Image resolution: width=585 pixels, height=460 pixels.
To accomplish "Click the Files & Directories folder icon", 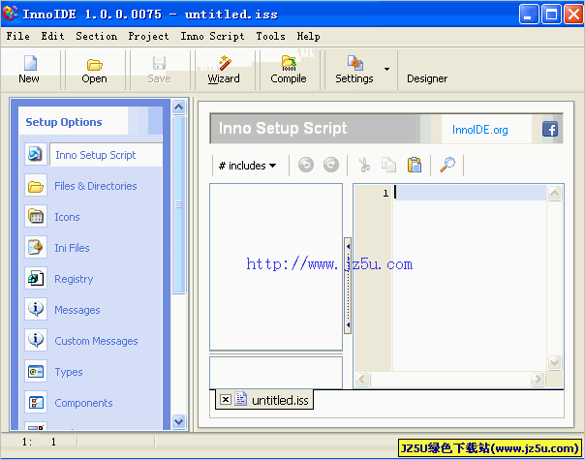I will point(36,185).
